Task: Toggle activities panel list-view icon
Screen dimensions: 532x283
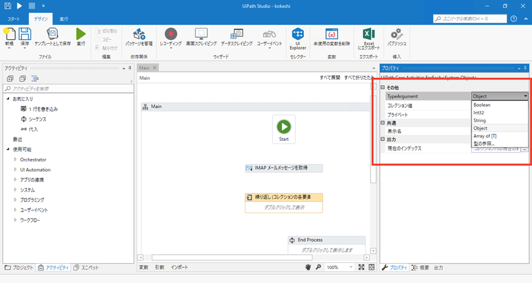Action: click(35, 78)
